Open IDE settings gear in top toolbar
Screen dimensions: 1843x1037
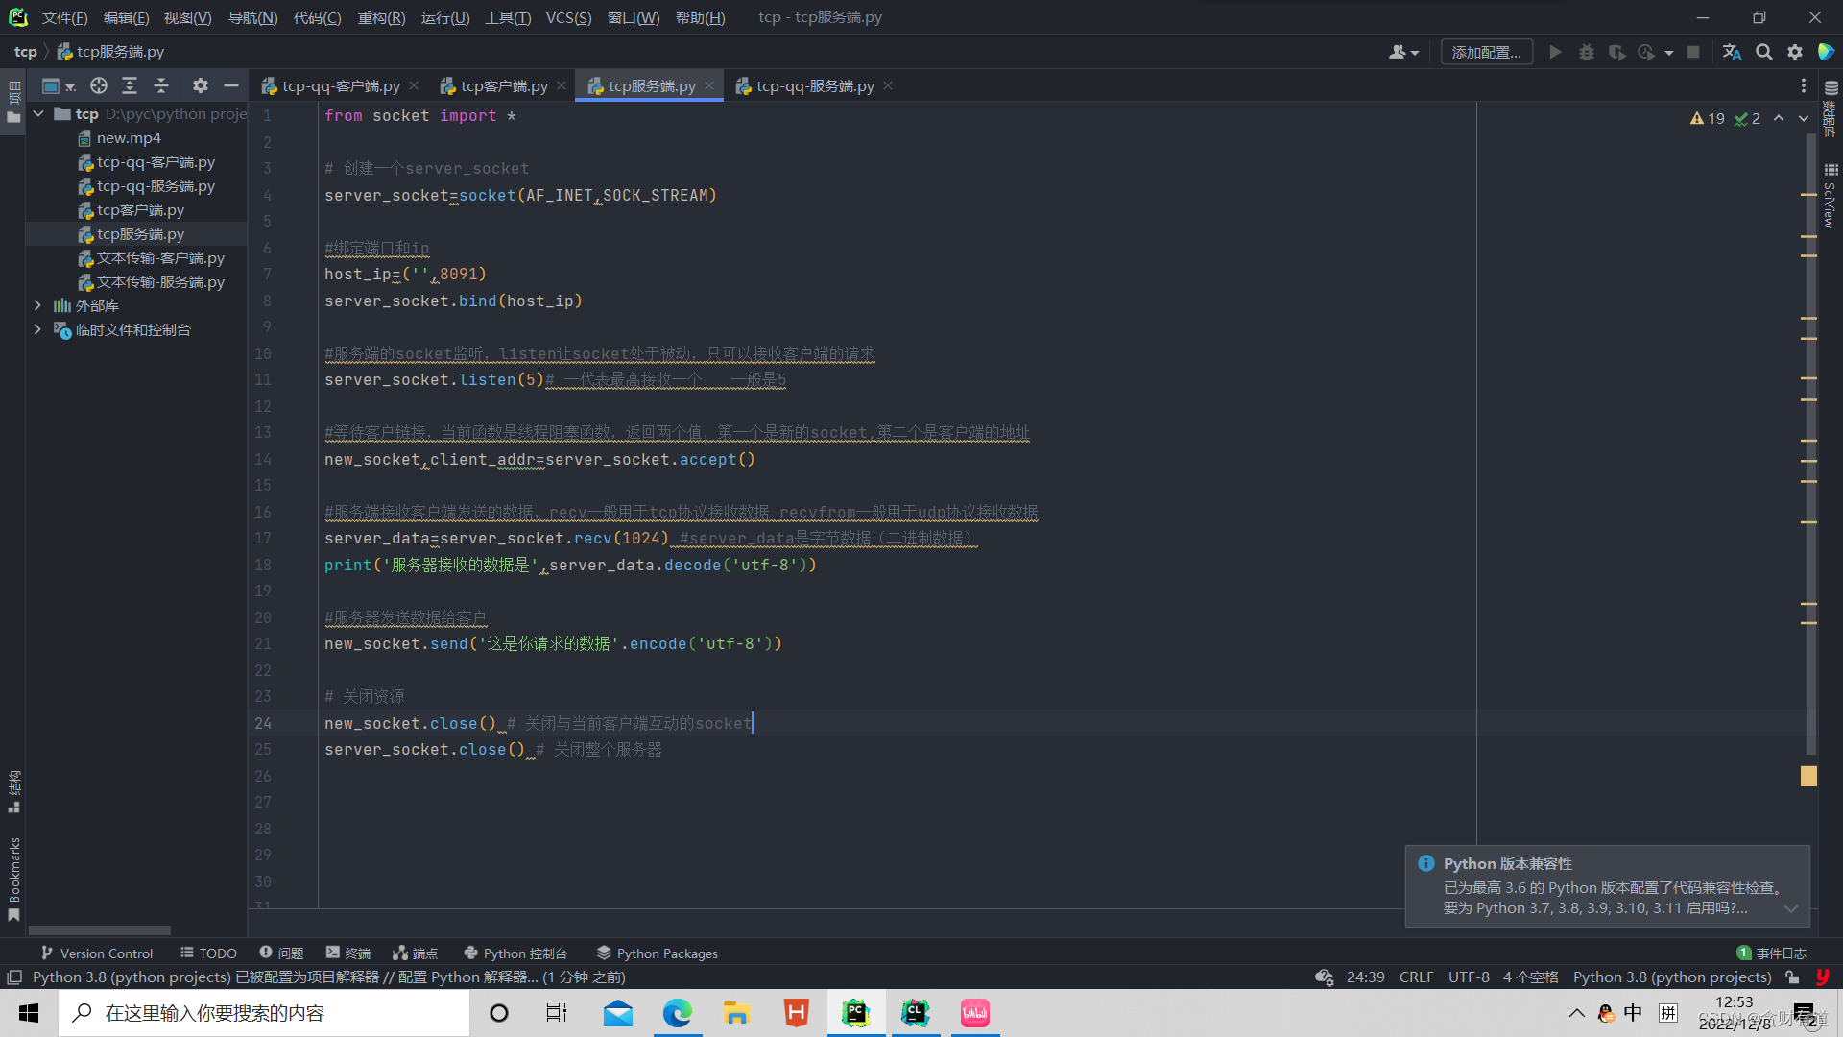(1795, 52)
